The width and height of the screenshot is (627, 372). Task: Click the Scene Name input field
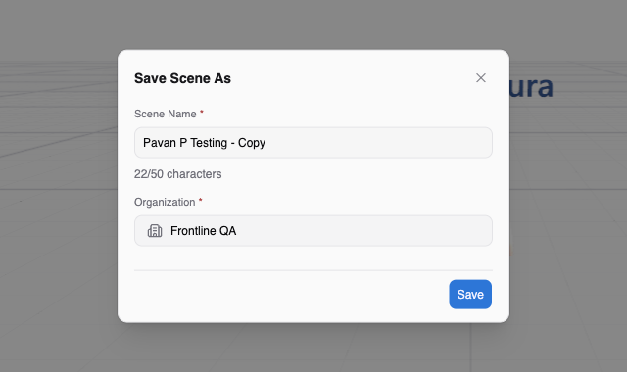tap(313, 143)
